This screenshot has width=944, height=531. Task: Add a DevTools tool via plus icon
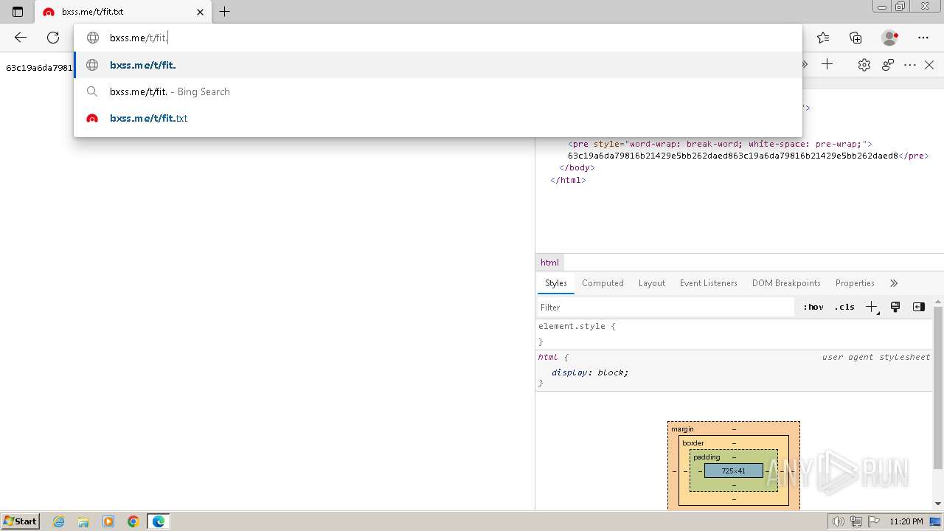[827, 65]
